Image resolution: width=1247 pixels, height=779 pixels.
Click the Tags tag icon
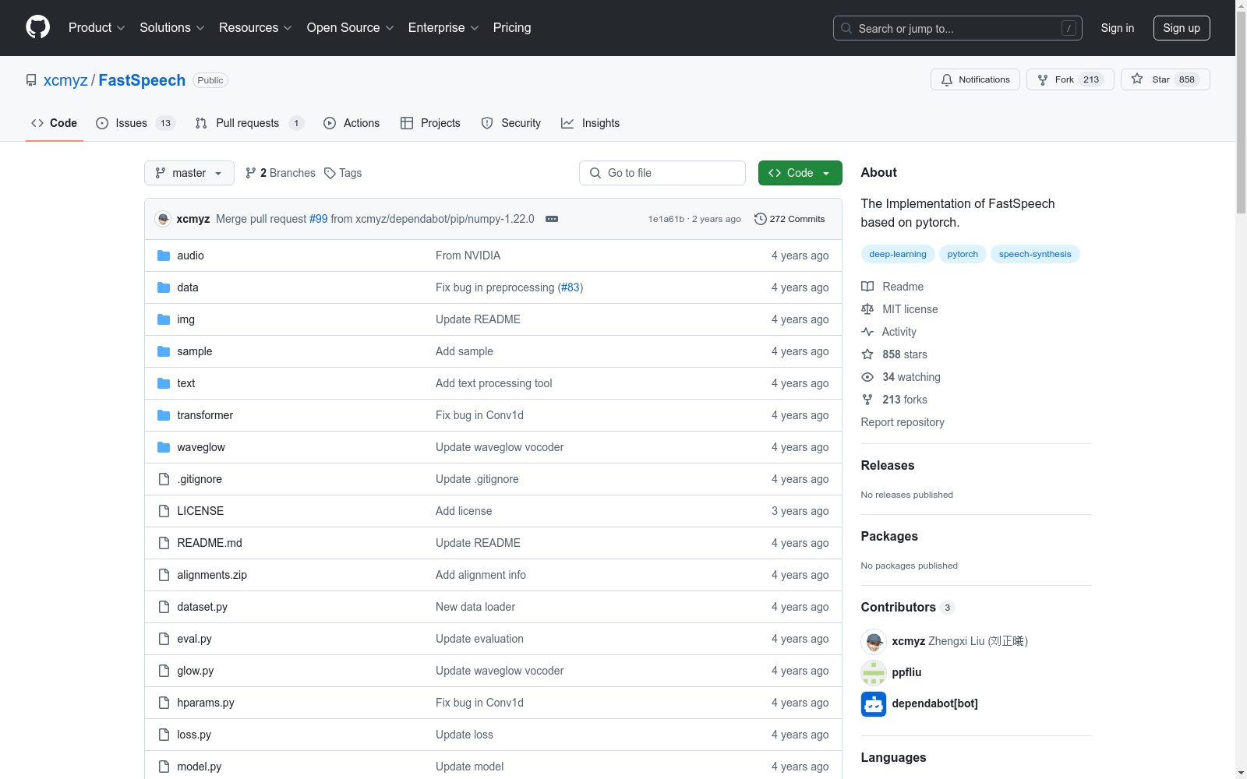click(330, 173)
